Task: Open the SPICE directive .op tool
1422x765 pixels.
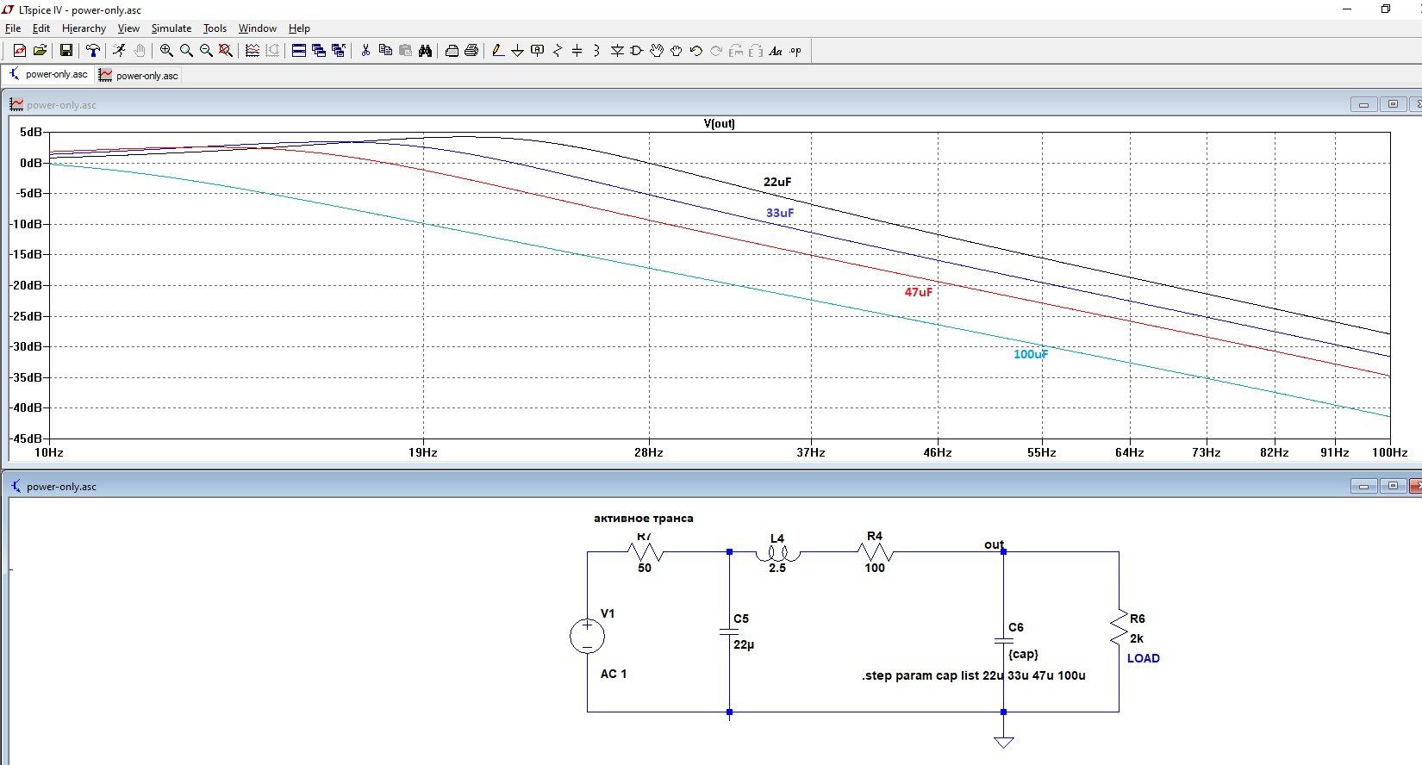Action: point(795,51)
